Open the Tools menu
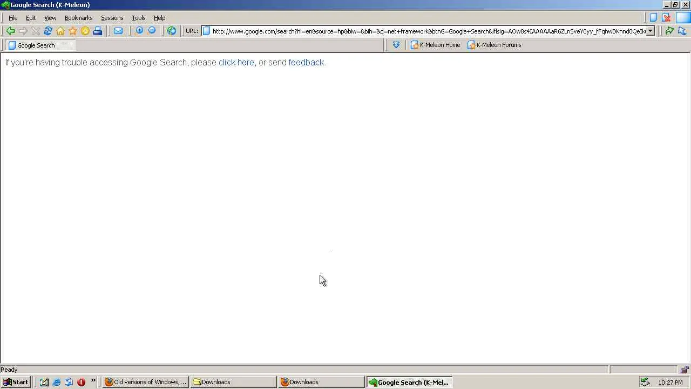The height and width of the screenshot is (389, 691). (138, 18)
